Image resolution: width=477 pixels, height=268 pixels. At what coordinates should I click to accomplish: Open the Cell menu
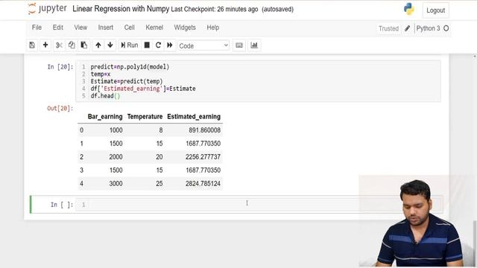129,28
